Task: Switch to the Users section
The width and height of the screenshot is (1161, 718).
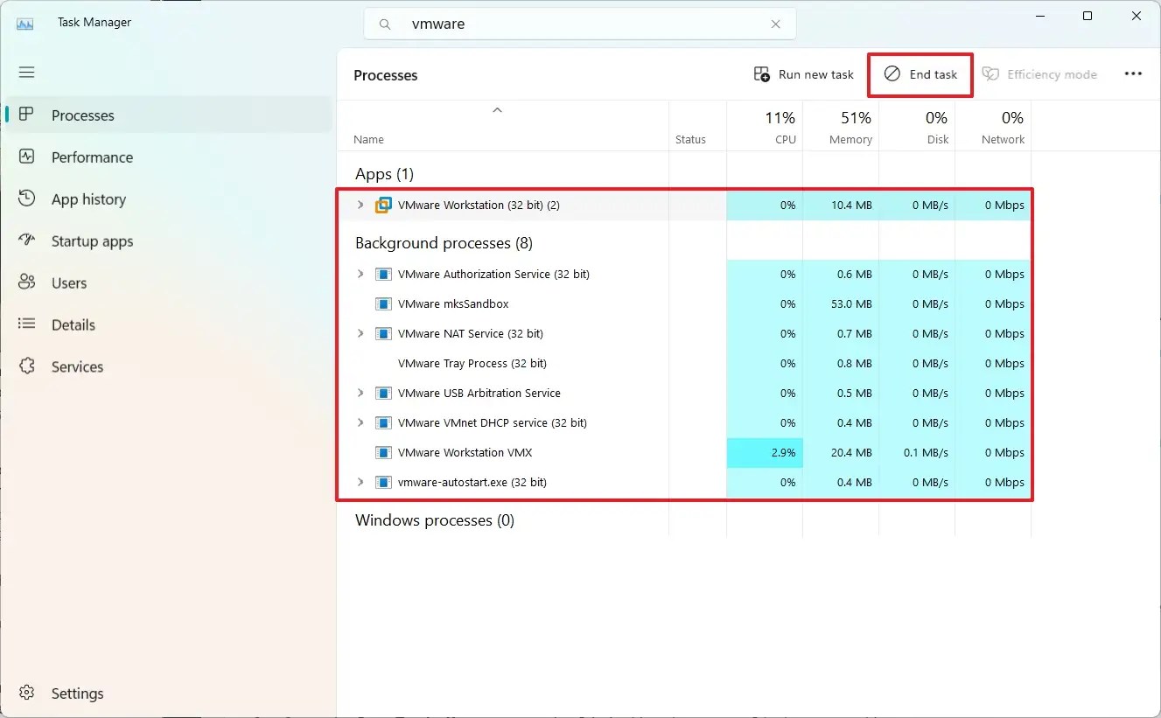Action: pos(67,282)
